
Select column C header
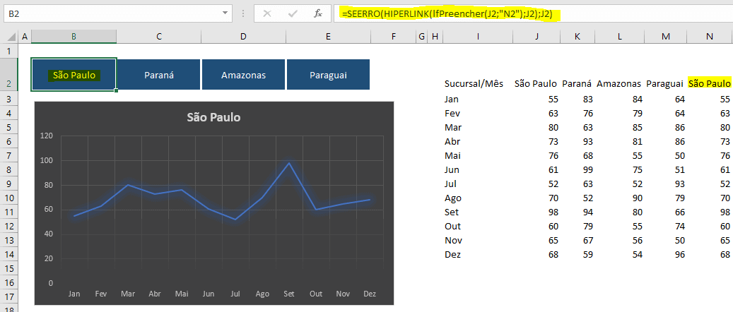tap(159, 37)
